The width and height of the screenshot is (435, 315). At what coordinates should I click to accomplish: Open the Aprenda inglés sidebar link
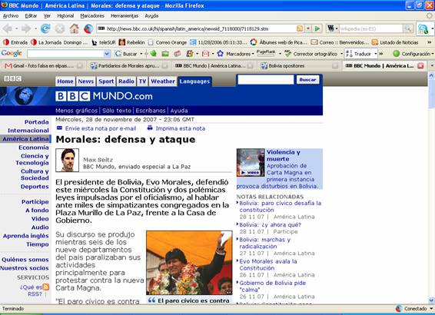point(26,236)
